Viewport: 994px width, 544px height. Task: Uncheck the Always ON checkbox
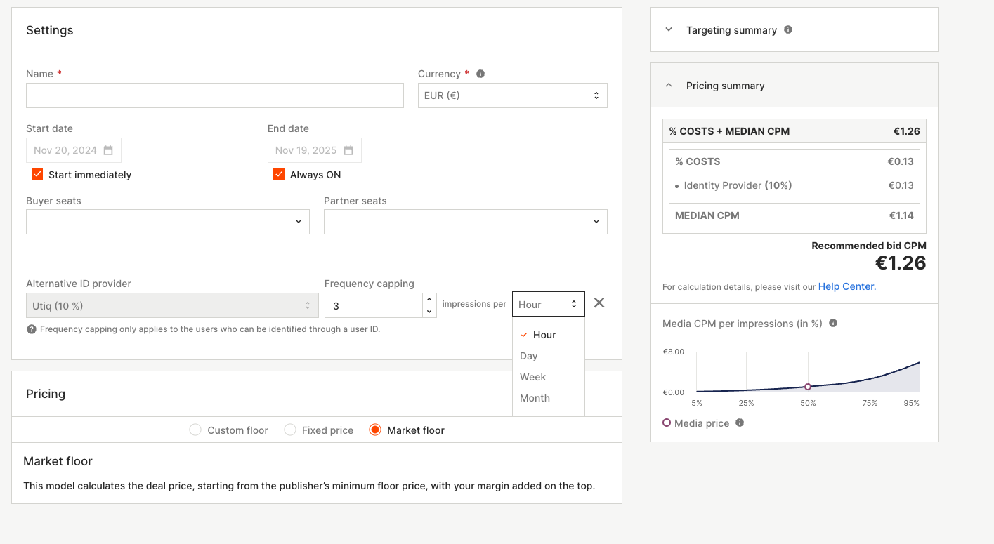click(279, 174)
